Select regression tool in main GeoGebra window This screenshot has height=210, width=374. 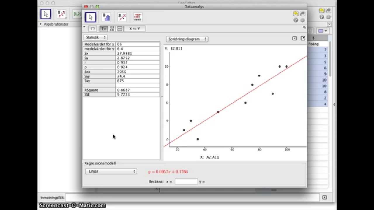tap(62, 14)
